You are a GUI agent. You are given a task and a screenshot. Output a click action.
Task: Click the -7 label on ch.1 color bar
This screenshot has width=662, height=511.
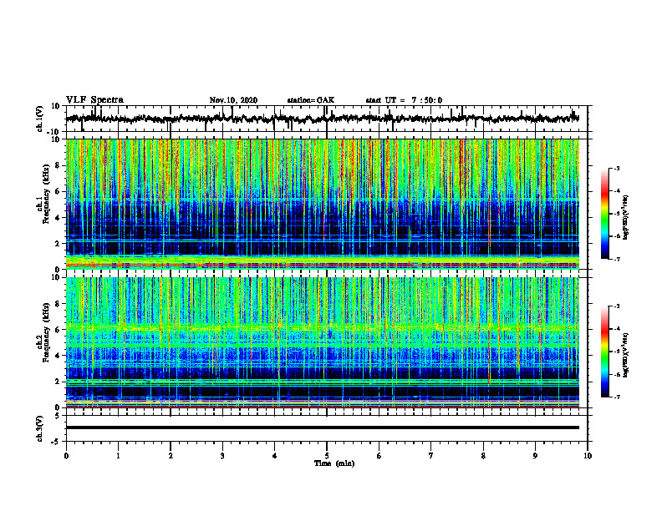click(x=617, y=259)
